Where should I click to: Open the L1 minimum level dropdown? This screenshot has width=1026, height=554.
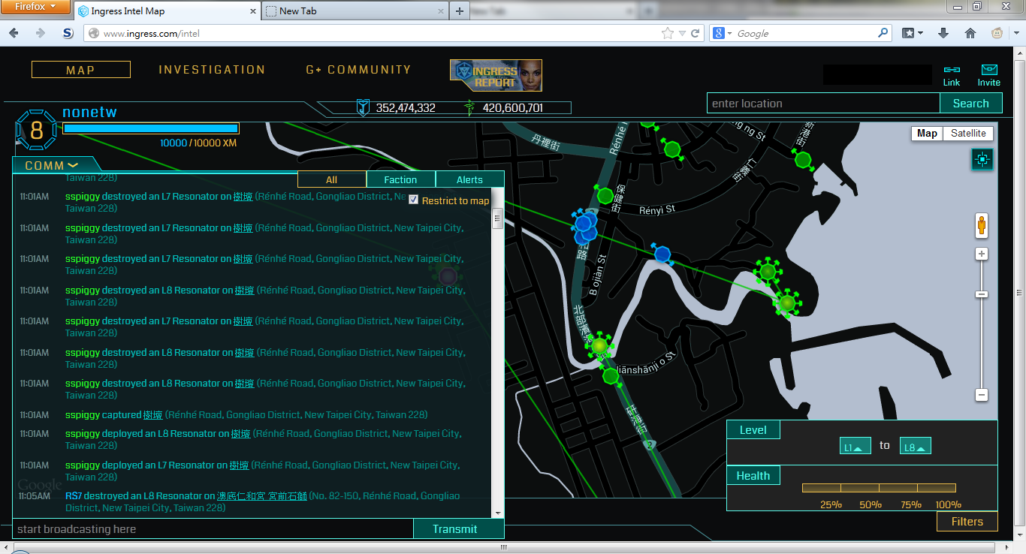pos(856,446)
